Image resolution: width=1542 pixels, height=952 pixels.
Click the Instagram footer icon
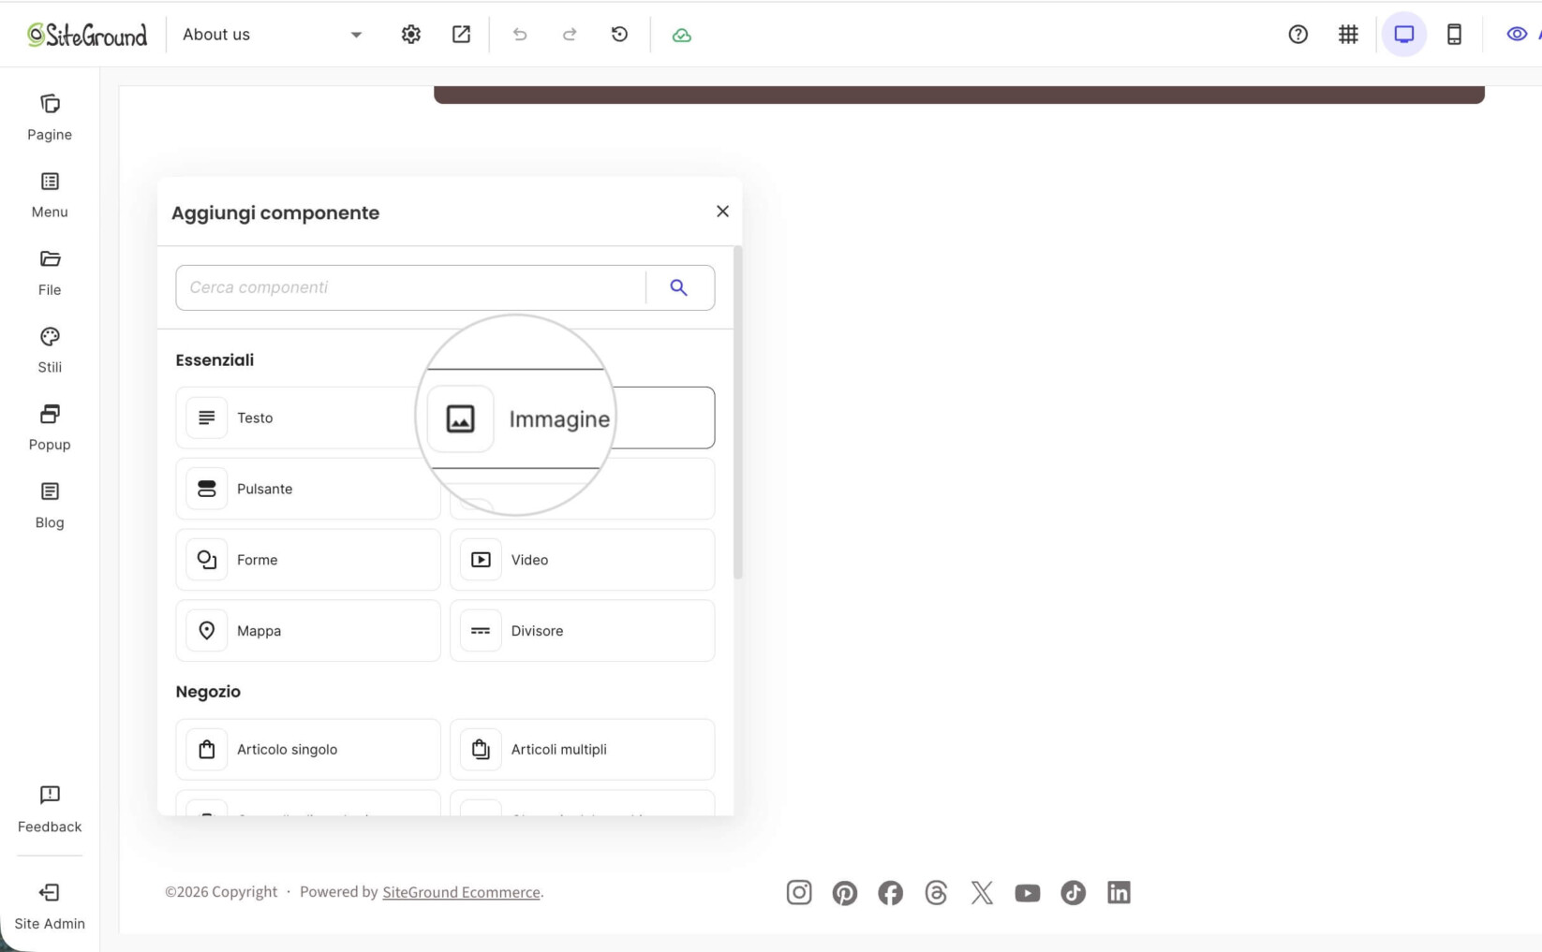point(799,893)
